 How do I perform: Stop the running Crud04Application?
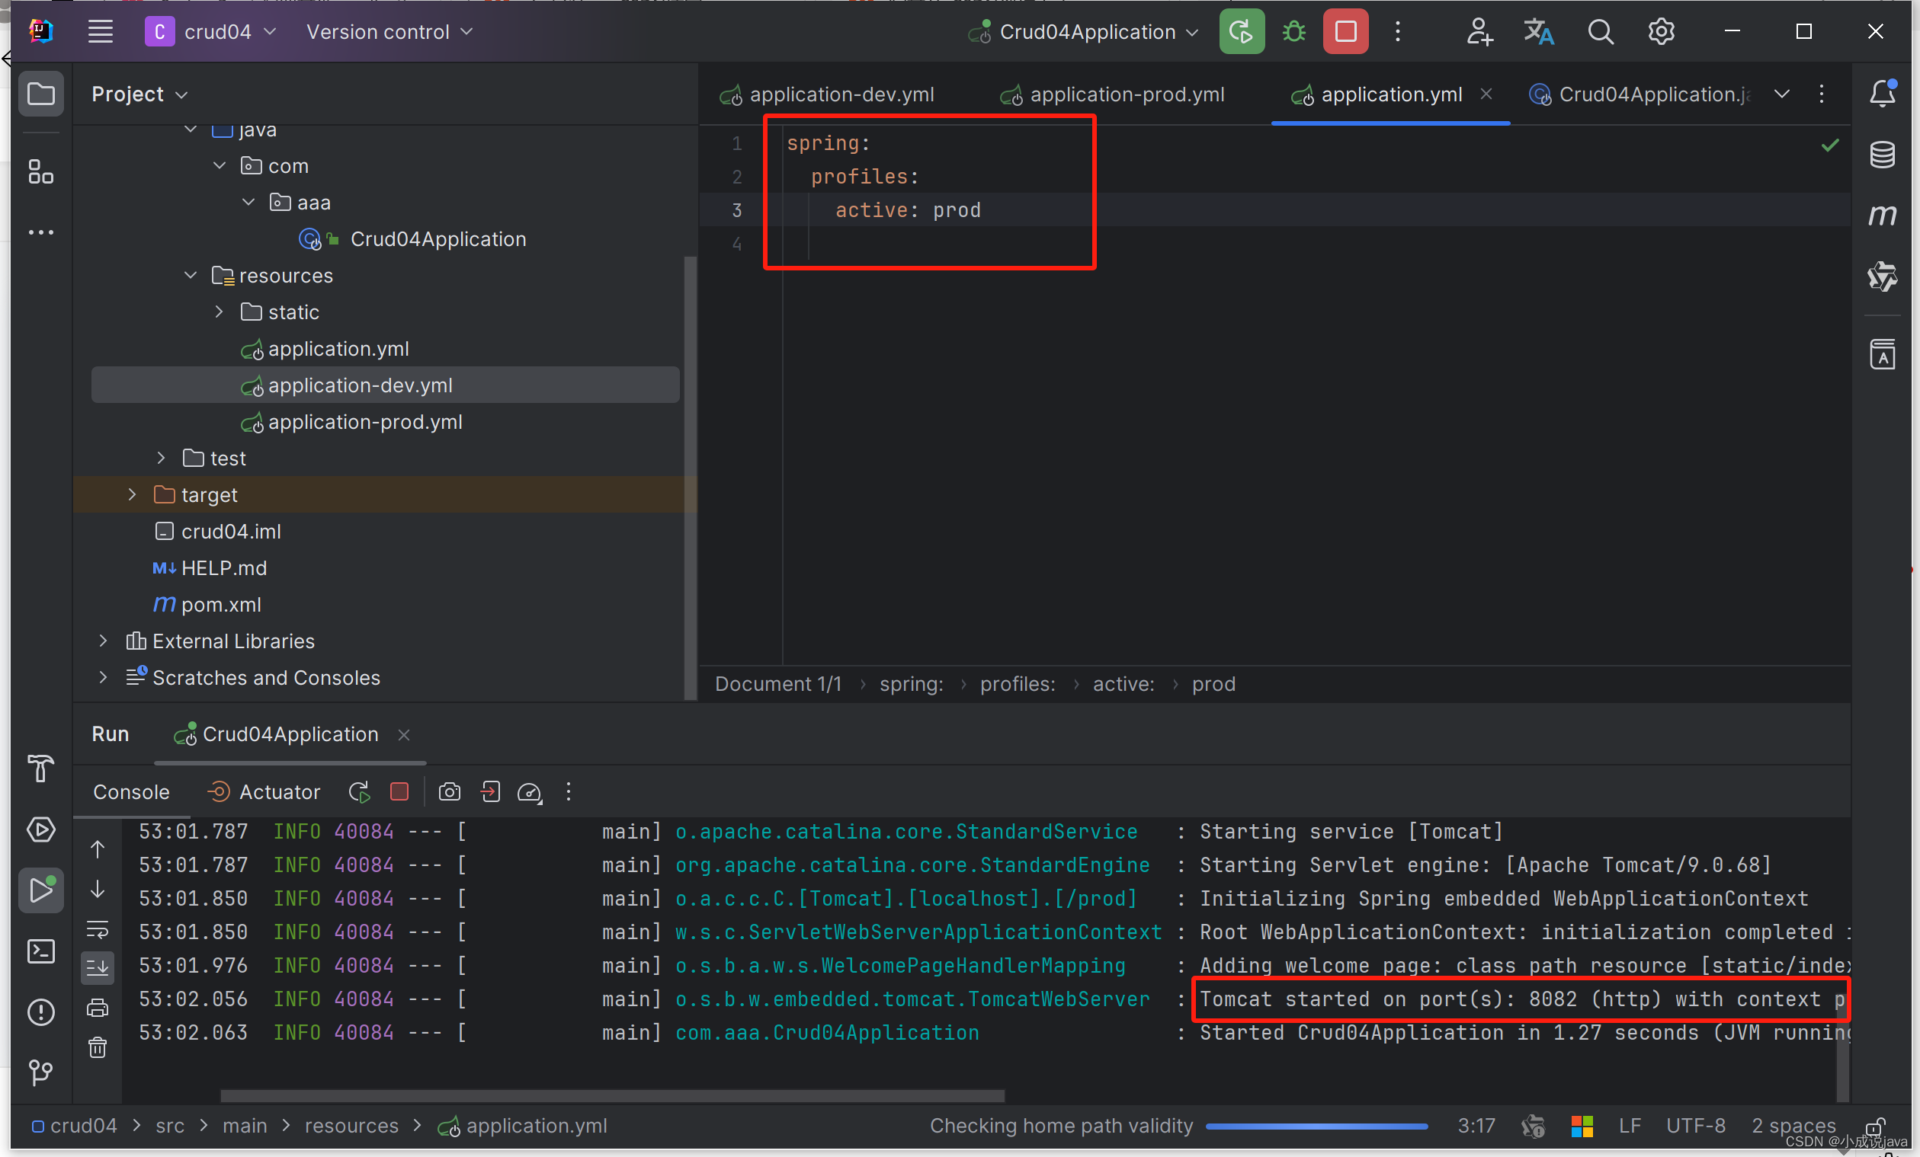point(1346,32)
